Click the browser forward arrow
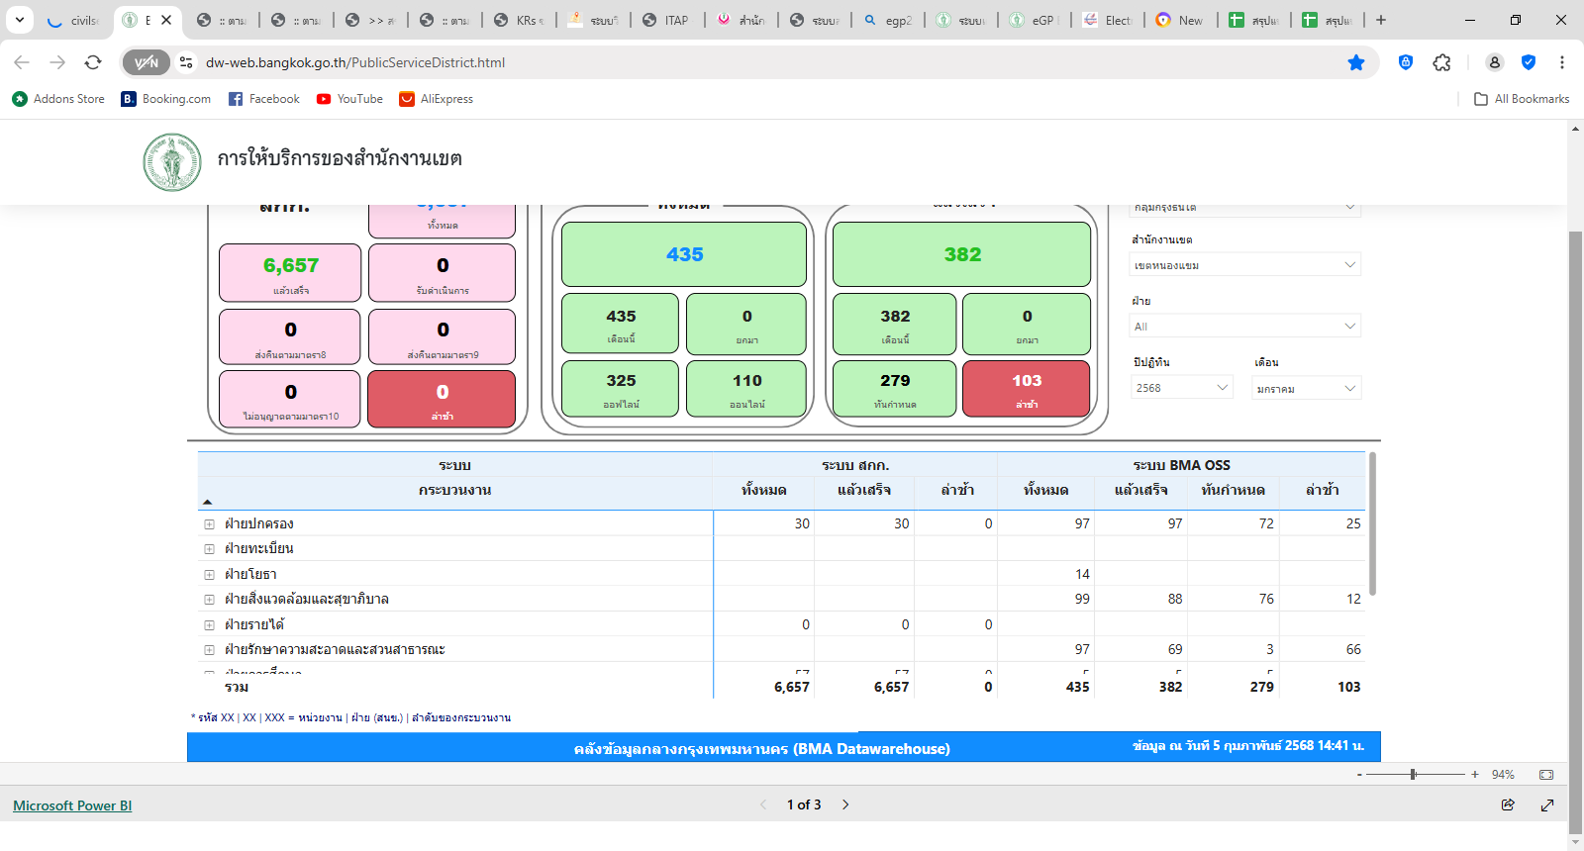 coord(57,62)
